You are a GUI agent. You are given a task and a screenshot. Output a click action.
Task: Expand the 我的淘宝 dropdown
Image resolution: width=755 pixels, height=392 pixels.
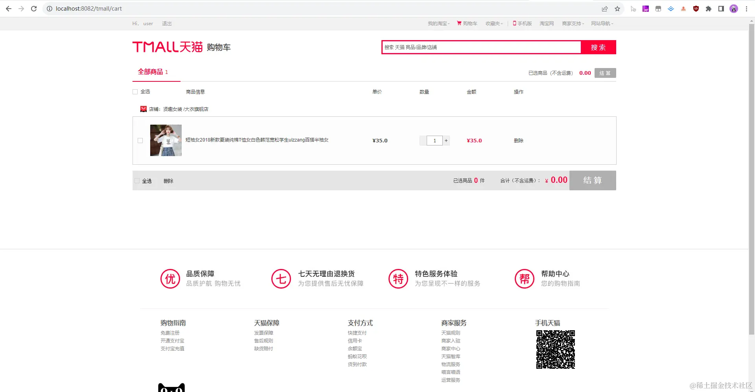point(439,24)
